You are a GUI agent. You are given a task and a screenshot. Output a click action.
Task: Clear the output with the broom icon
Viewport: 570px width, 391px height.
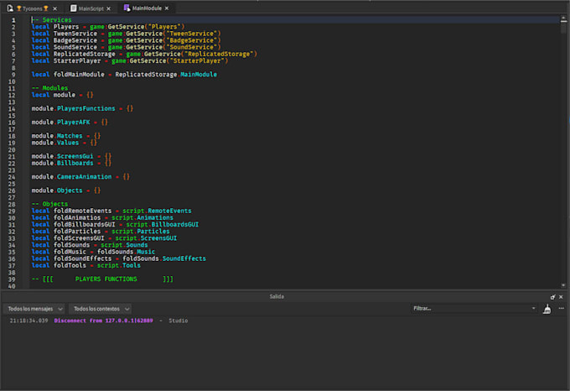(x=547, y=309)
